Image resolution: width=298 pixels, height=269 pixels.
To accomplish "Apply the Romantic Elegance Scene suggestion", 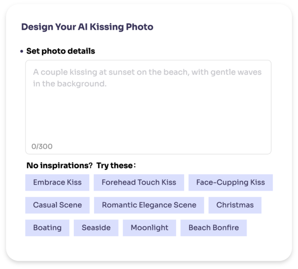I will (x=149, y=205).
